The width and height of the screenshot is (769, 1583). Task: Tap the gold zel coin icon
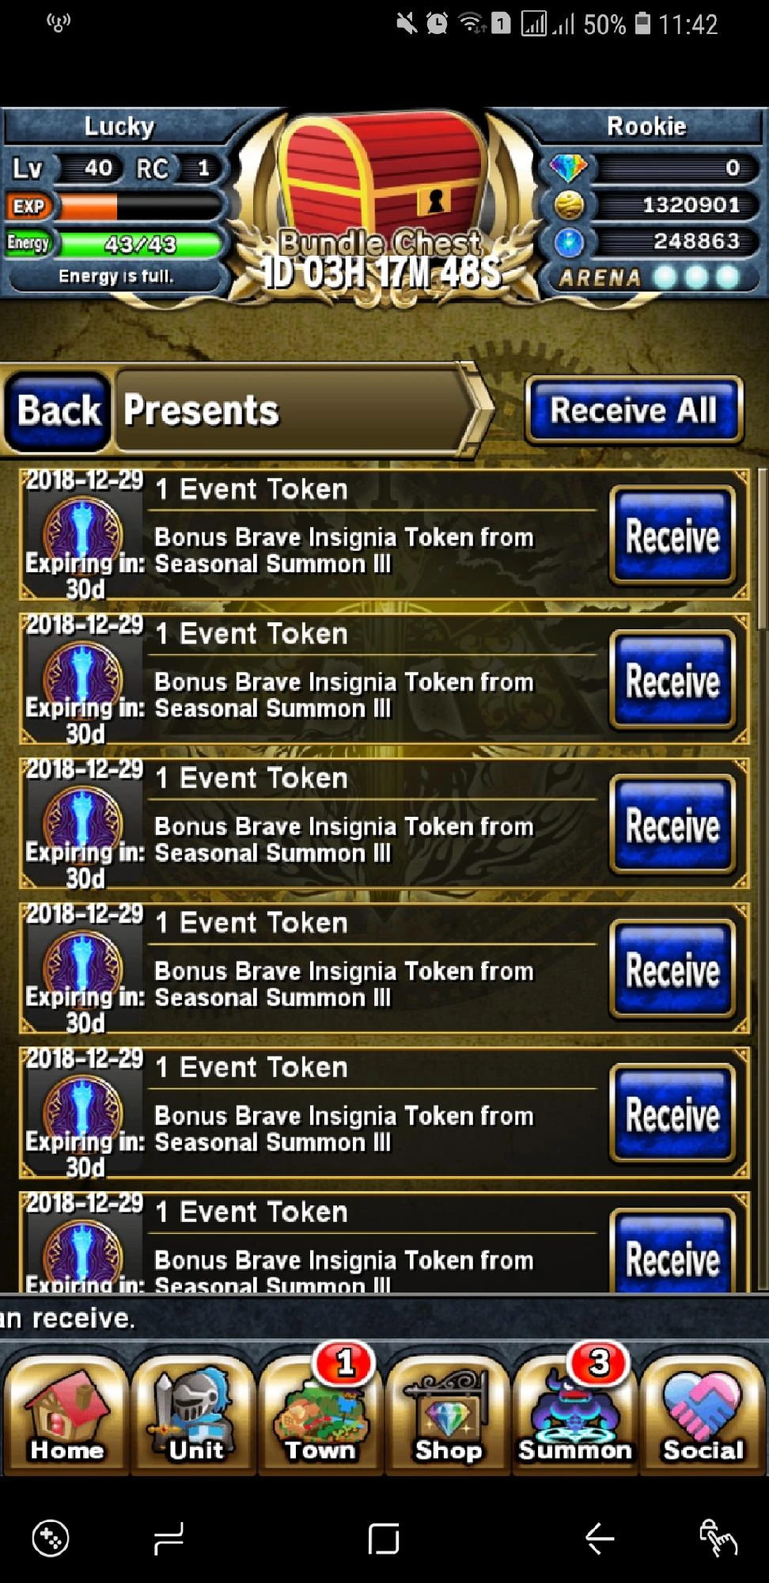click(569, 205)
